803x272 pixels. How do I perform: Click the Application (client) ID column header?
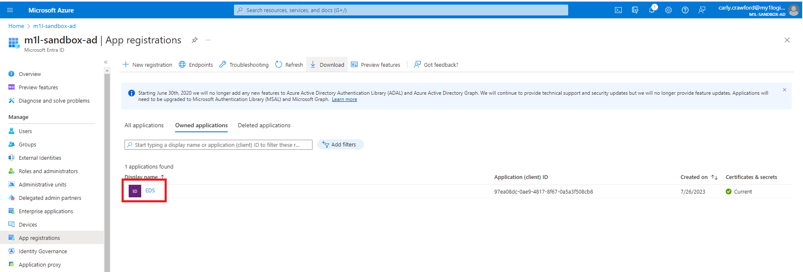(521, 177)
